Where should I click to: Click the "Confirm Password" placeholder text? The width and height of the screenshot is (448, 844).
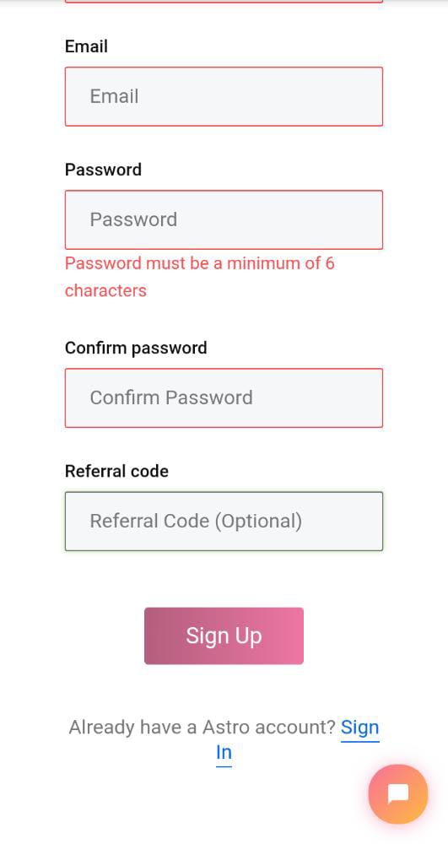pyautogui.click(x=171, y=398)
